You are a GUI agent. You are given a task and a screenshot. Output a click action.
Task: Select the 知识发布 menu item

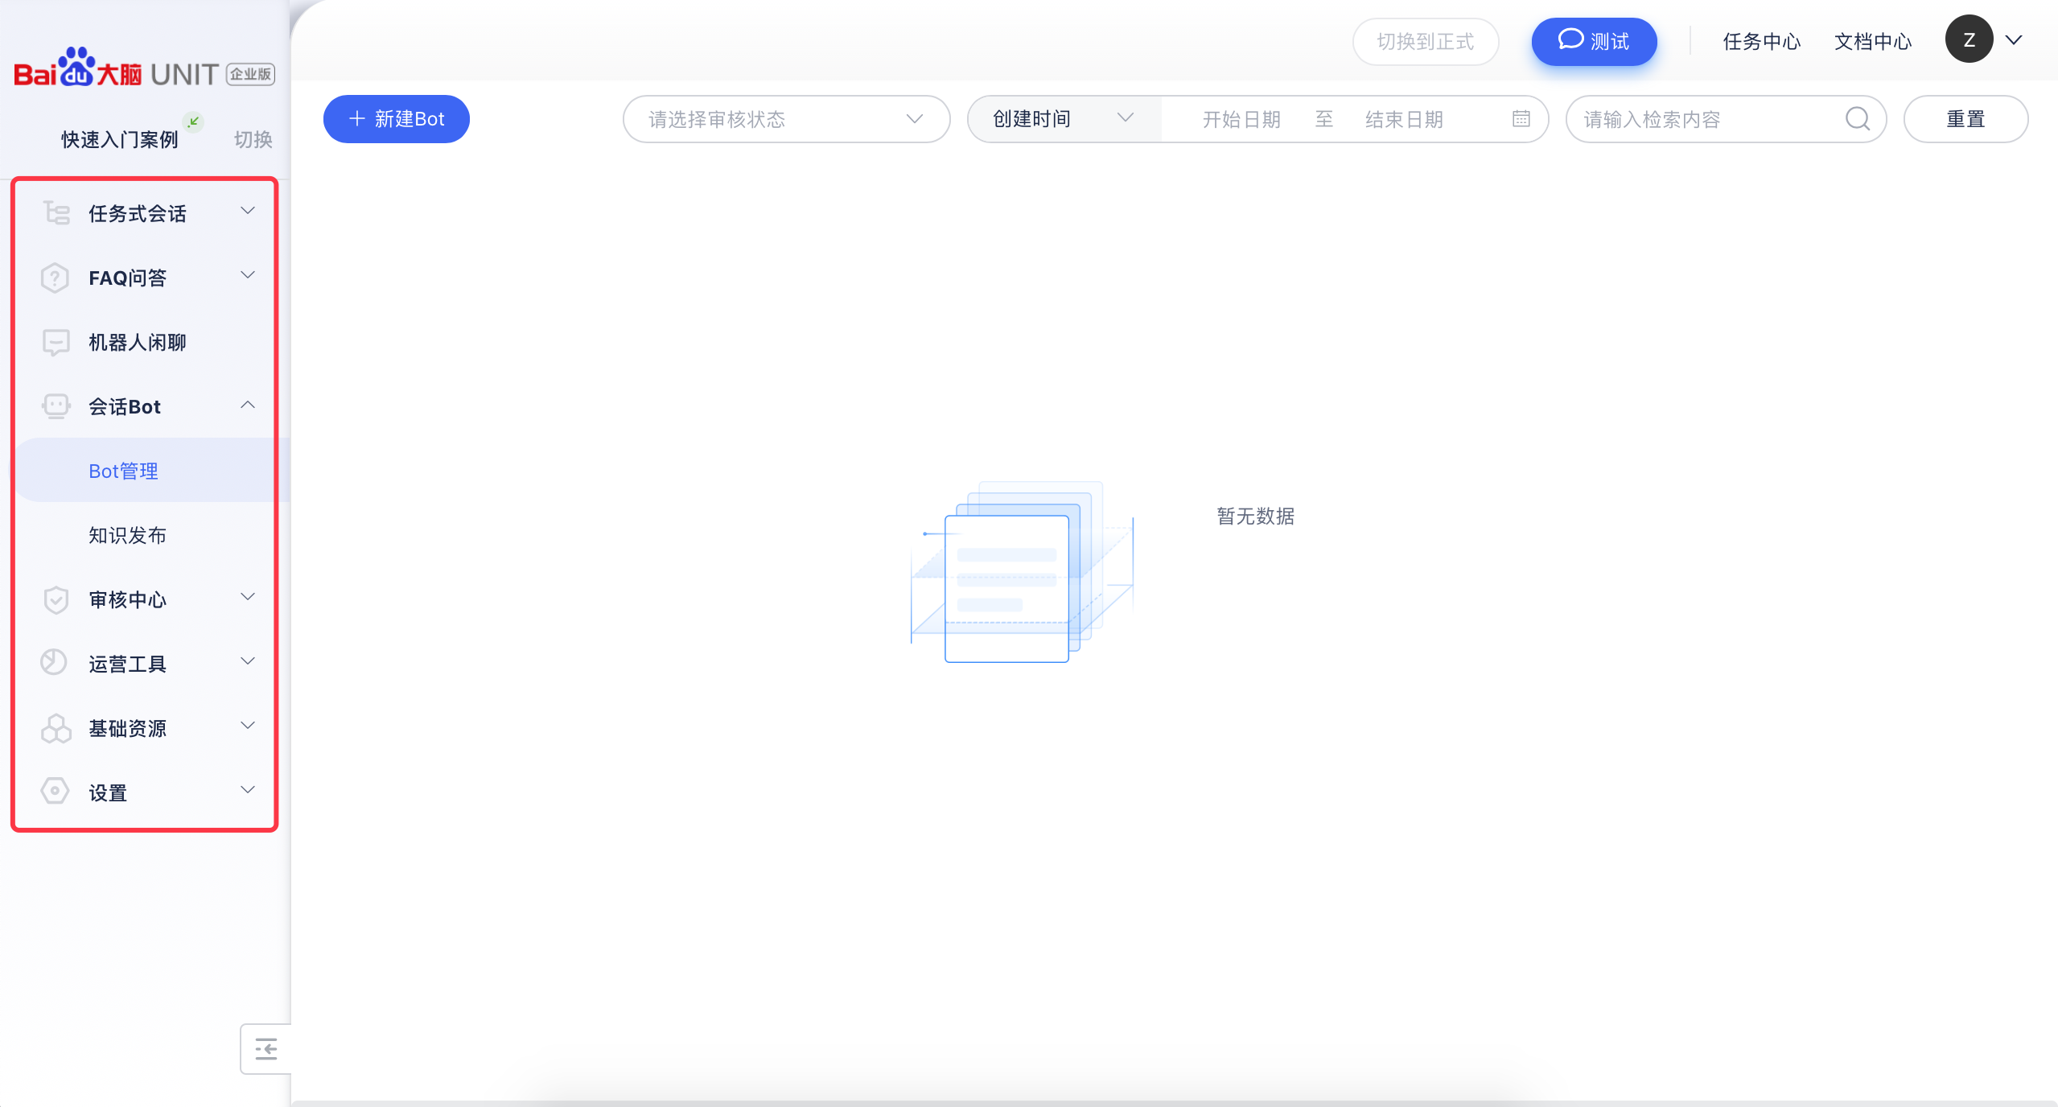[127, 535]
